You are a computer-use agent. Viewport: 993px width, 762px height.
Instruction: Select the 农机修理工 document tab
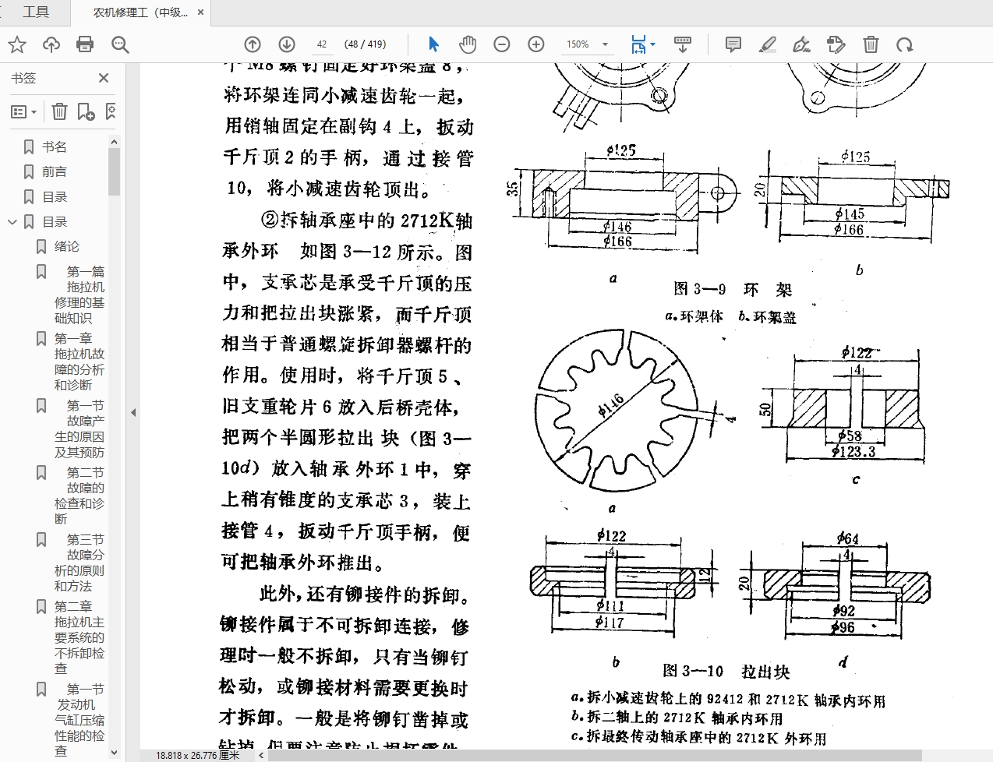point(140,12)
